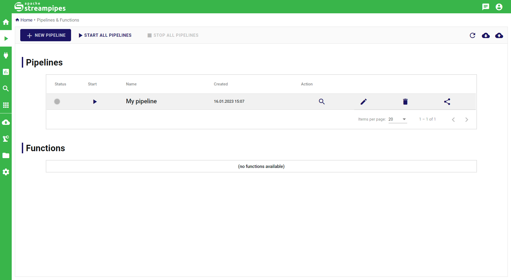The height and width of the screenshot is (280, 511).
Task: Refresh the pipelines list
Action: 472,35
